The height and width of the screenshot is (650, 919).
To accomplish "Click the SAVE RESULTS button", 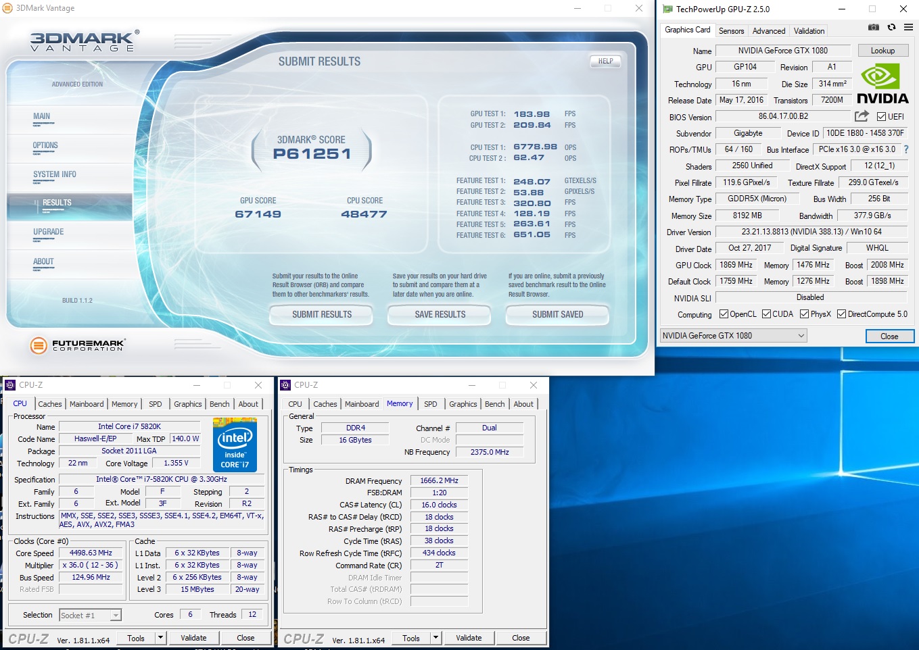I will click(440, 314).
